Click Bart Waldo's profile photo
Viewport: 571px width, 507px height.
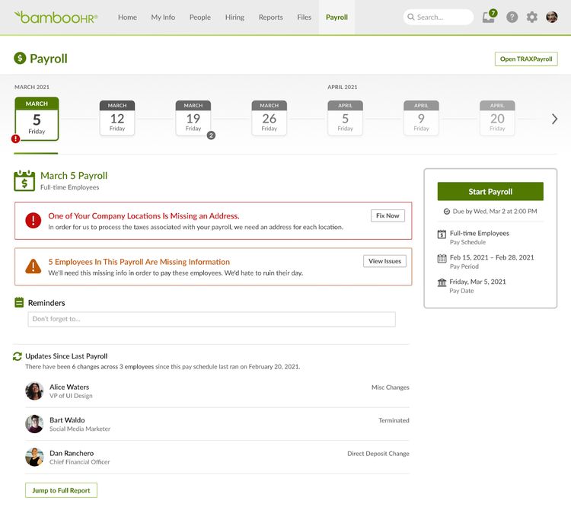point(34,424)
